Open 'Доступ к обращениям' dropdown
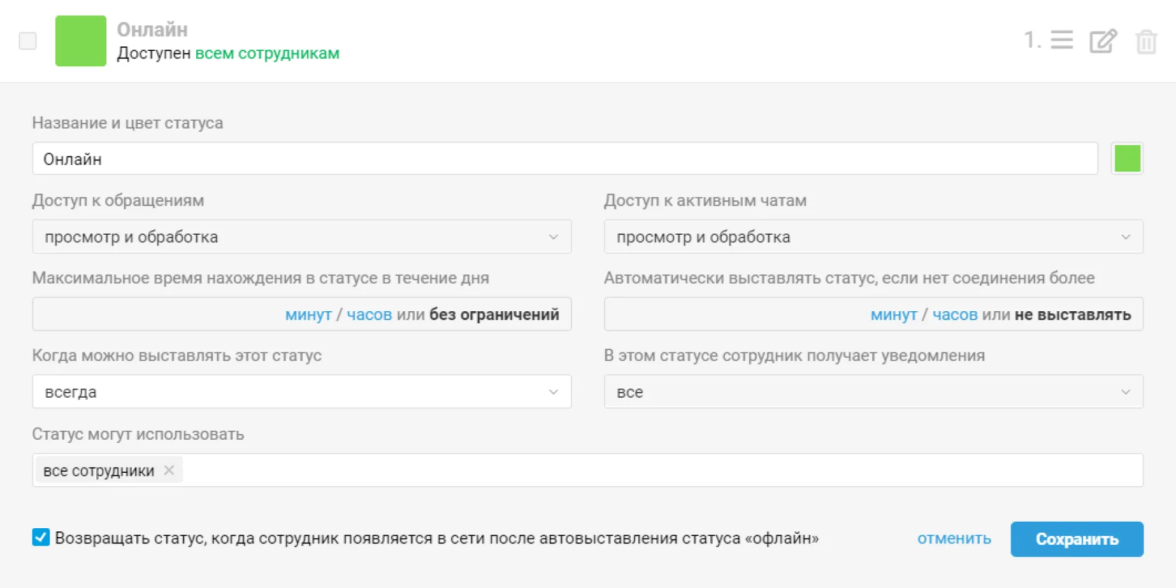This screenshot has height=588, width=1176. [x=302, y=237]
